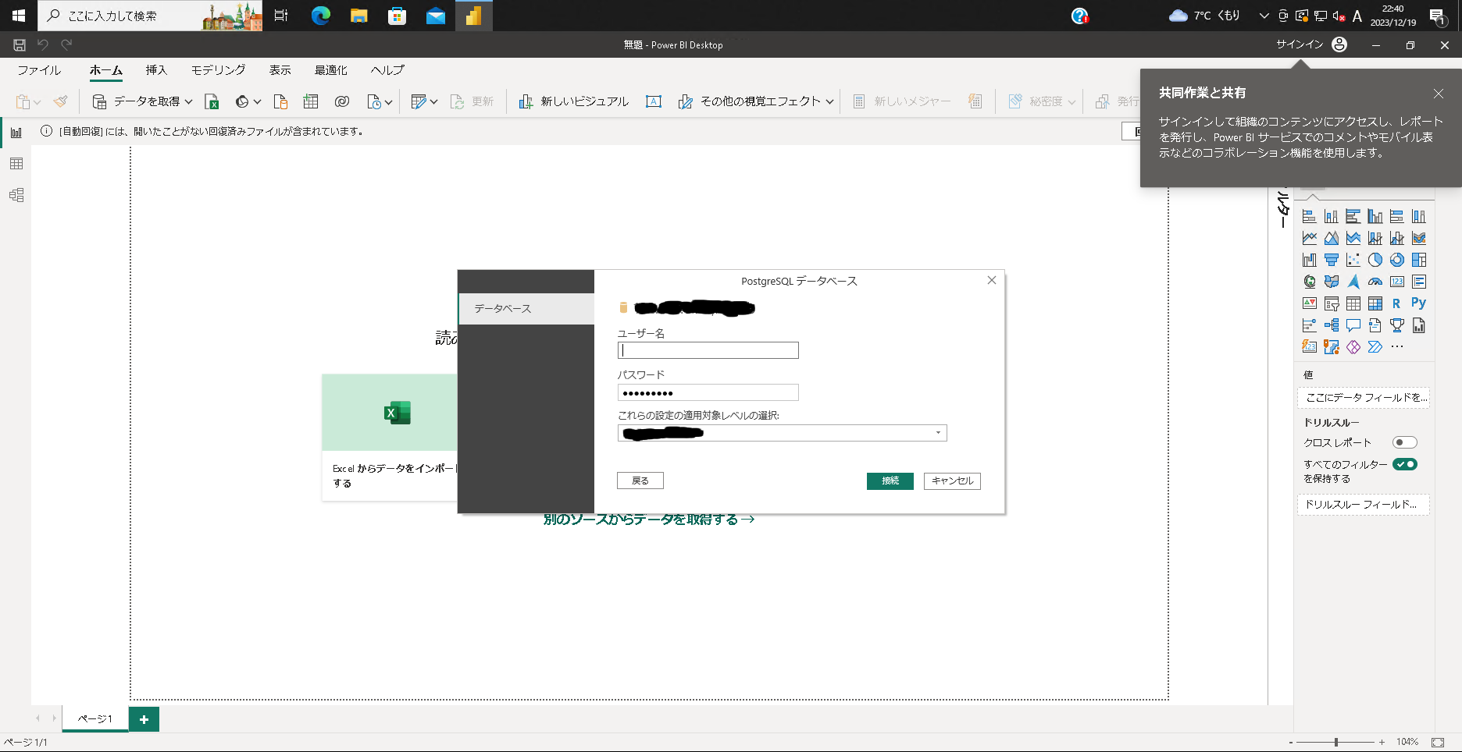This screenshot has width=1462, height=752.
Task: Click the zoom slider handle
Action: pos(1336,742)
